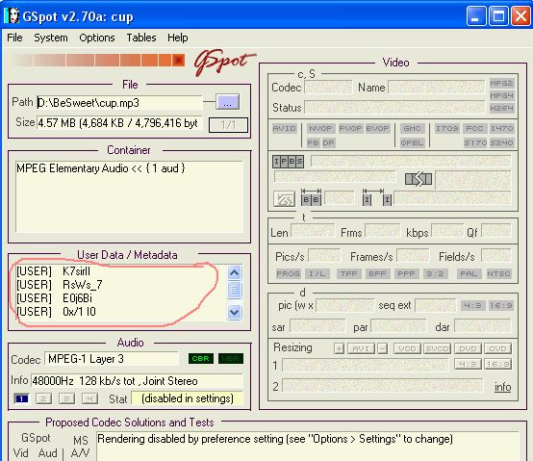
Task: Click the 4:3 indicator next to seq ext
Action: (472, 306)
